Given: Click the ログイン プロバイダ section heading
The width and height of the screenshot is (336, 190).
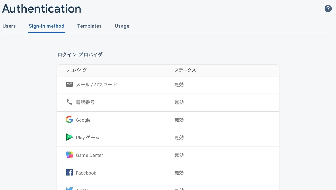Looking at the screenshot, I should 80,55.
